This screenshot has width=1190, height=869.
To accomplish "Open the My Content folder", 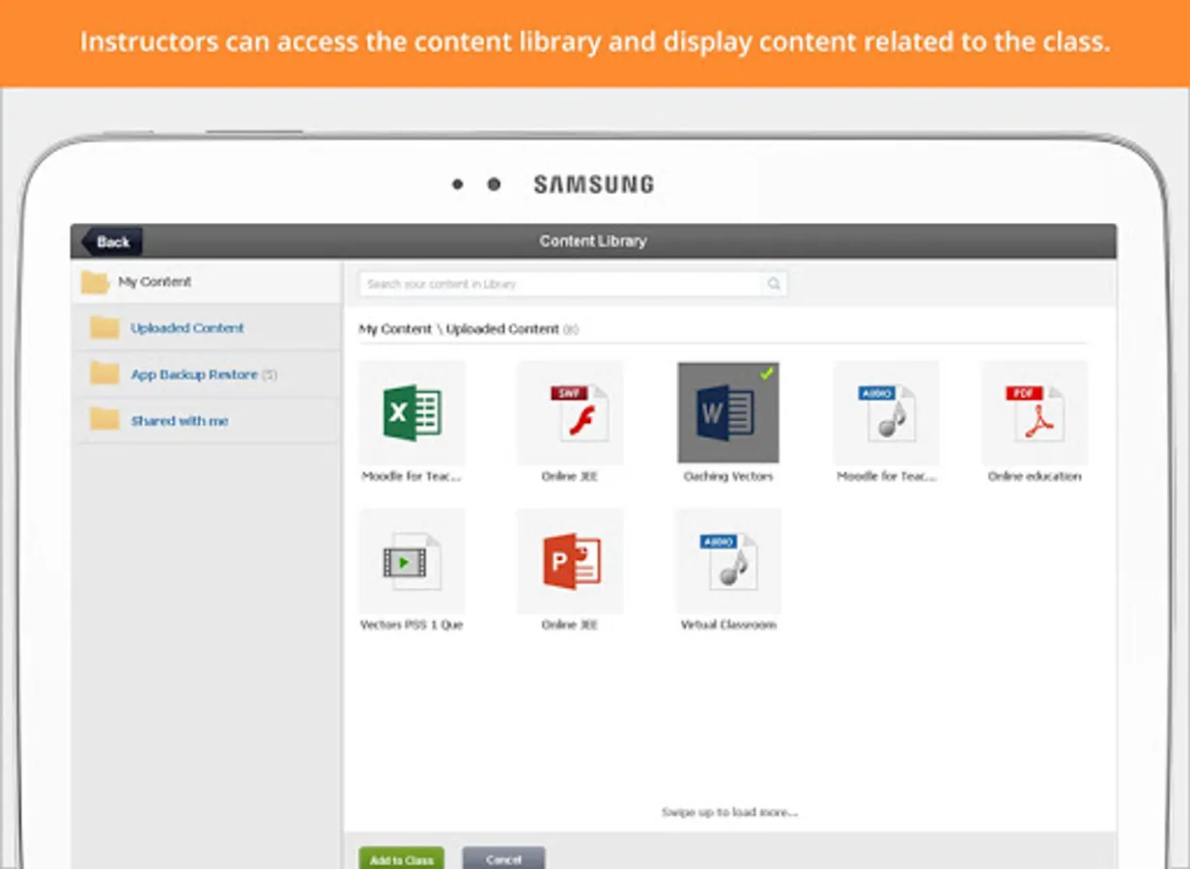I will pyautogui.click(x=207, y=282).
